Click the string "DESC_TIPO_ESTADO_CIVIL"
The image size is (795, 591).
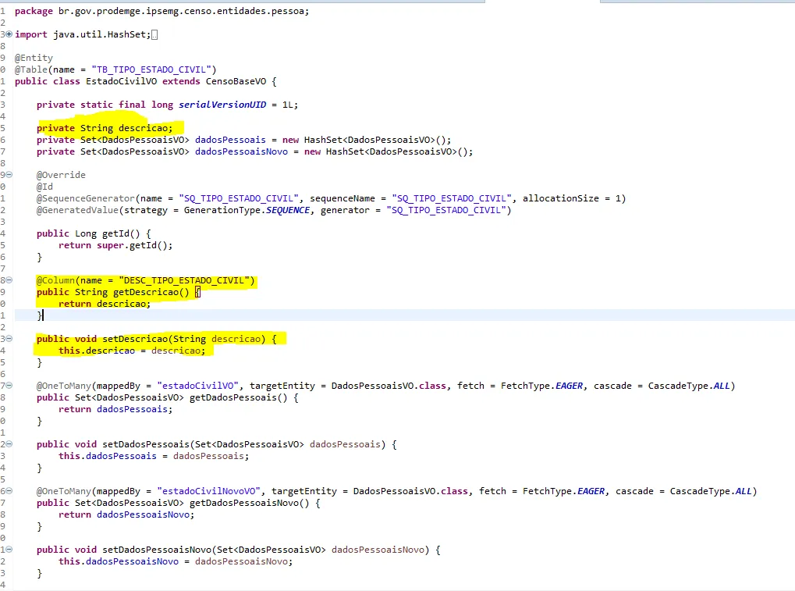pyautogui.click(x=184, y=280)
